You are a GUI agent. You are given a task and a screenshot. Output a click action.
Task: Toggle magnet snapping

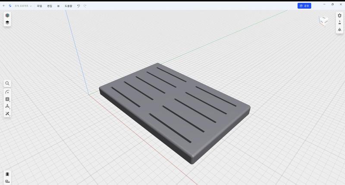click(339, 15)
